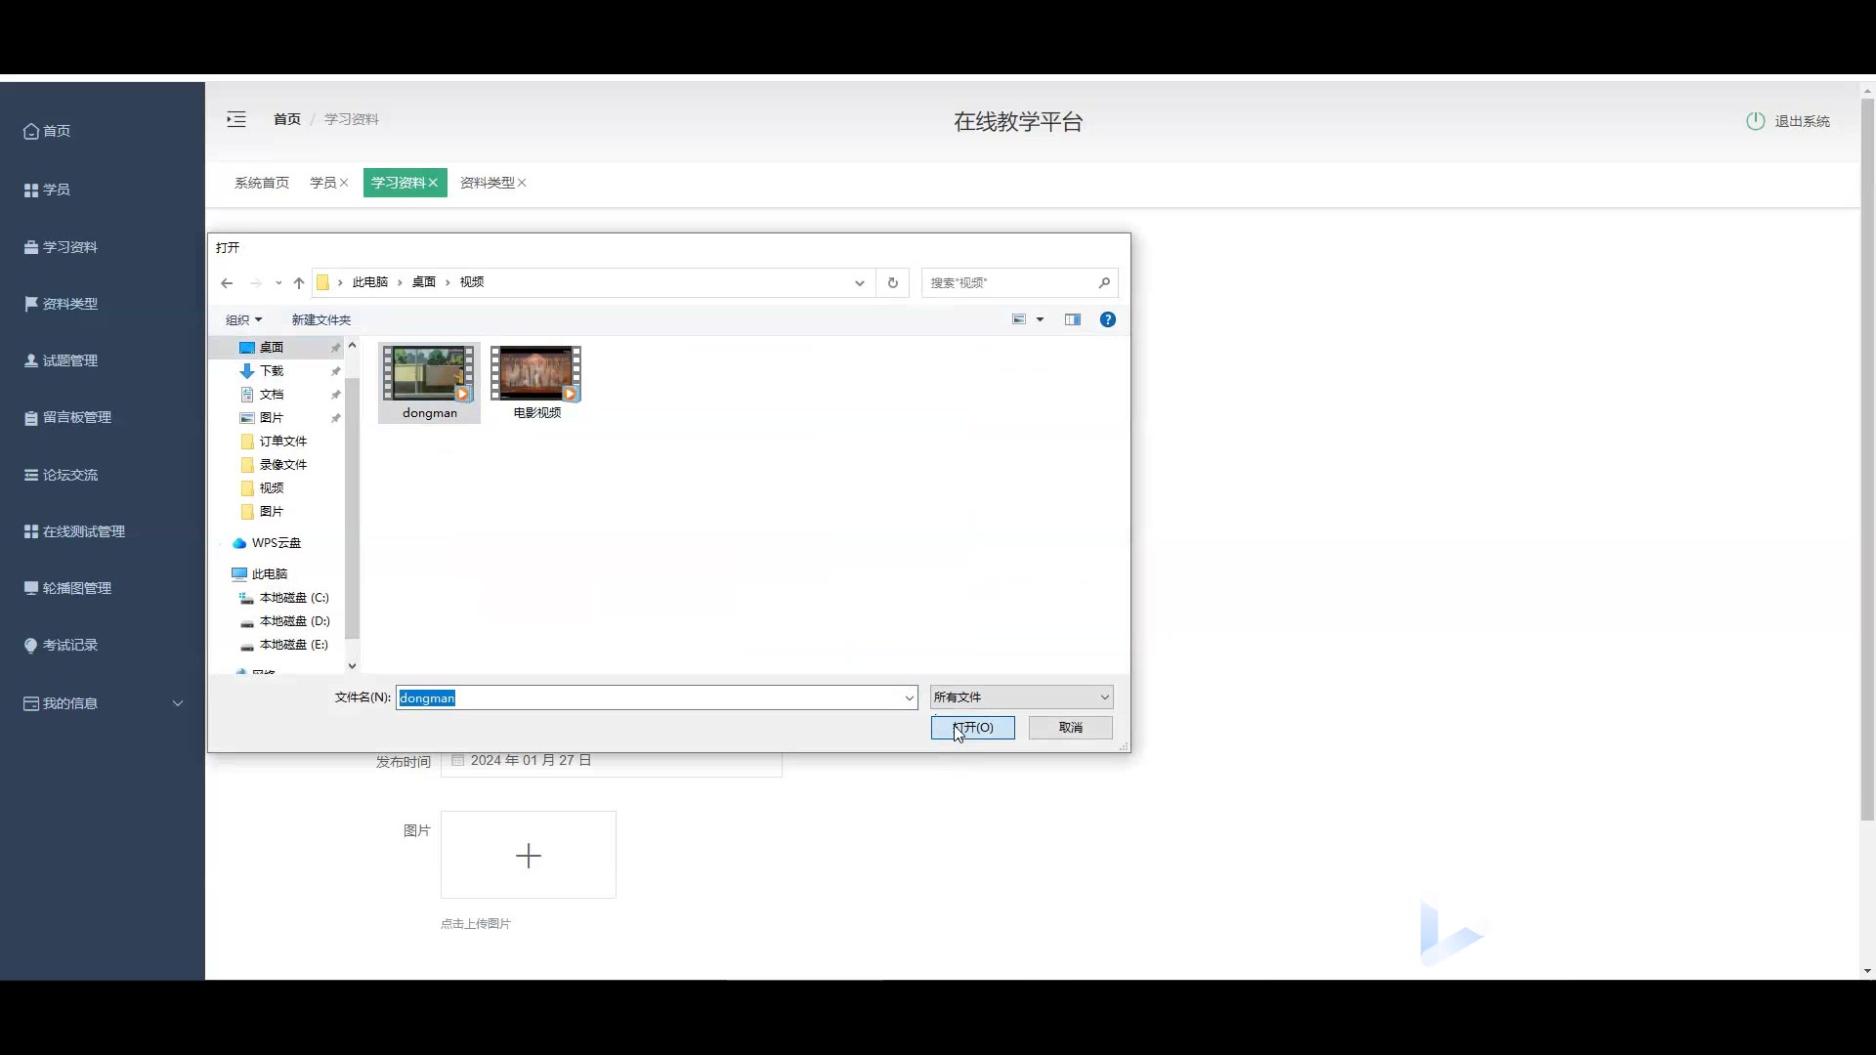Click 新建文件夹 button
The image size is (1876, 1055).
[320, 319]
